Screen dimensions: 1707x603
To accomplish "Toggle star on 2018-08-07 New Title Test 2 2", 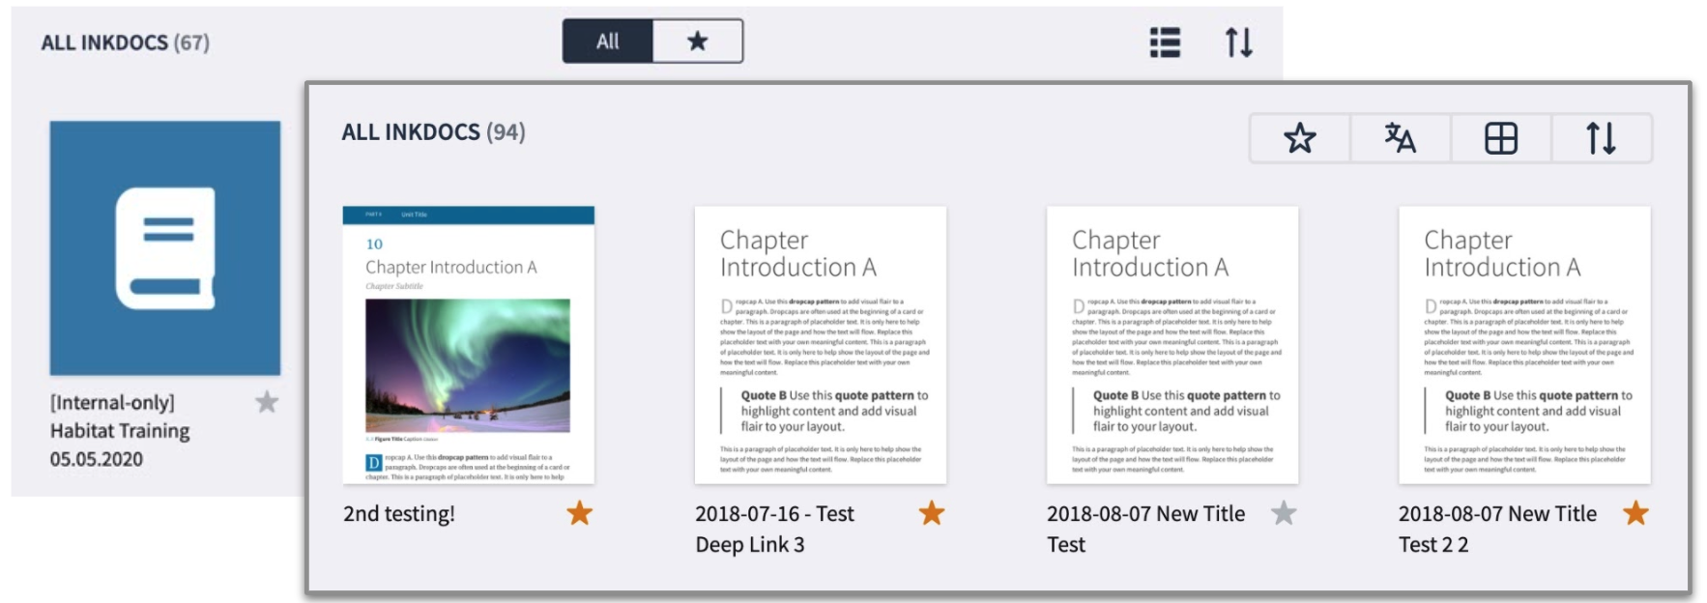I will pos(1635,513).
